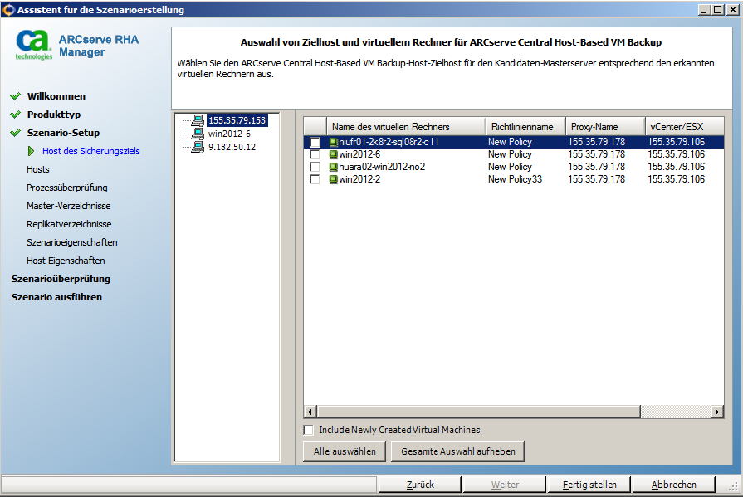This screenshot has width=743, height=497.
Task: Click the CA technologies logo
Action: pyautogui.click(x=33, y=45)
